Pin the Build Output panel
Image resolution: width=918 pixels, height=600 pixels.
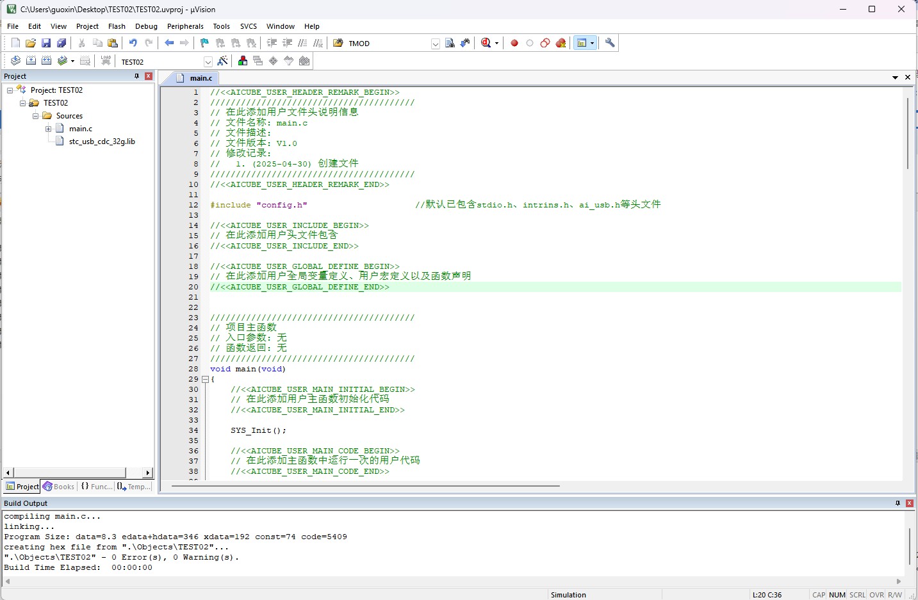898,503
